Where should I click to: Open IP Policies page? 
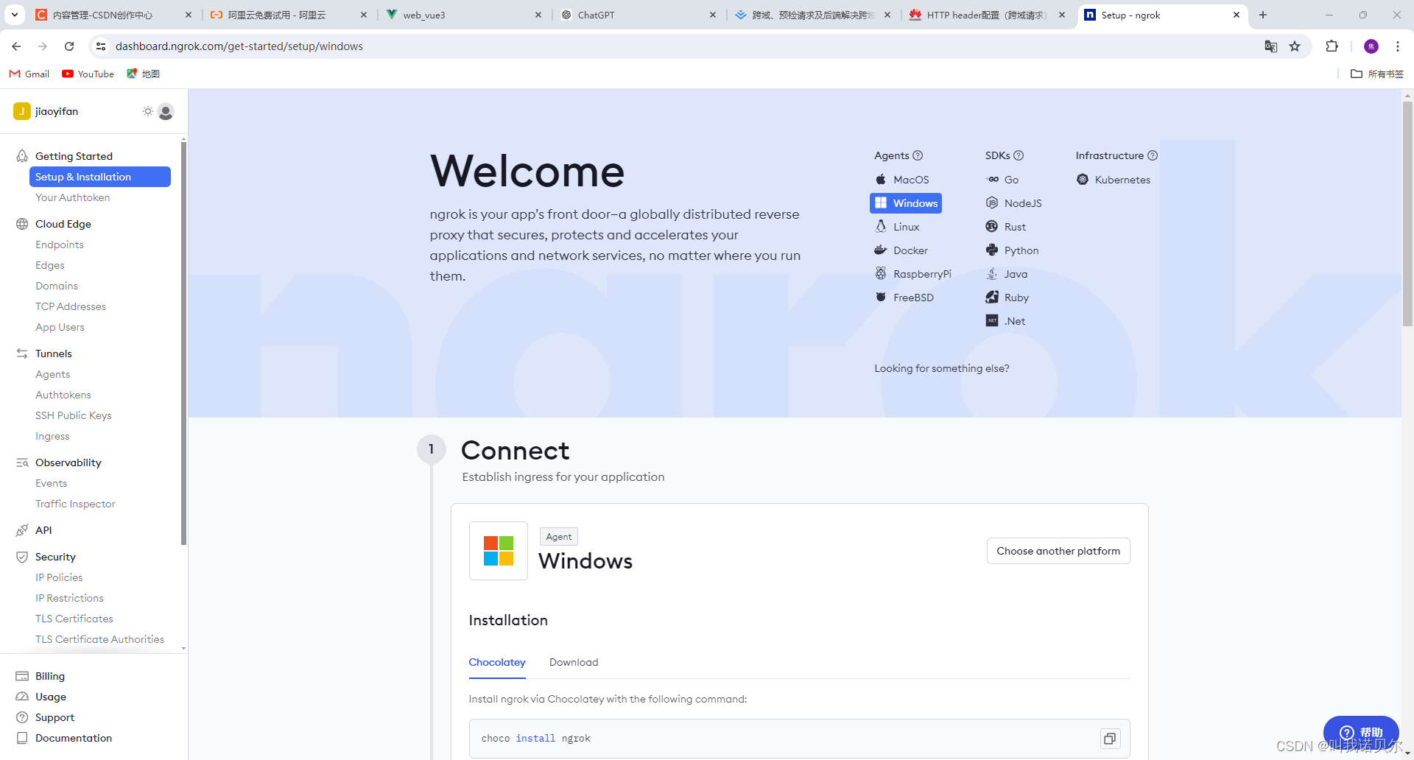59,577
